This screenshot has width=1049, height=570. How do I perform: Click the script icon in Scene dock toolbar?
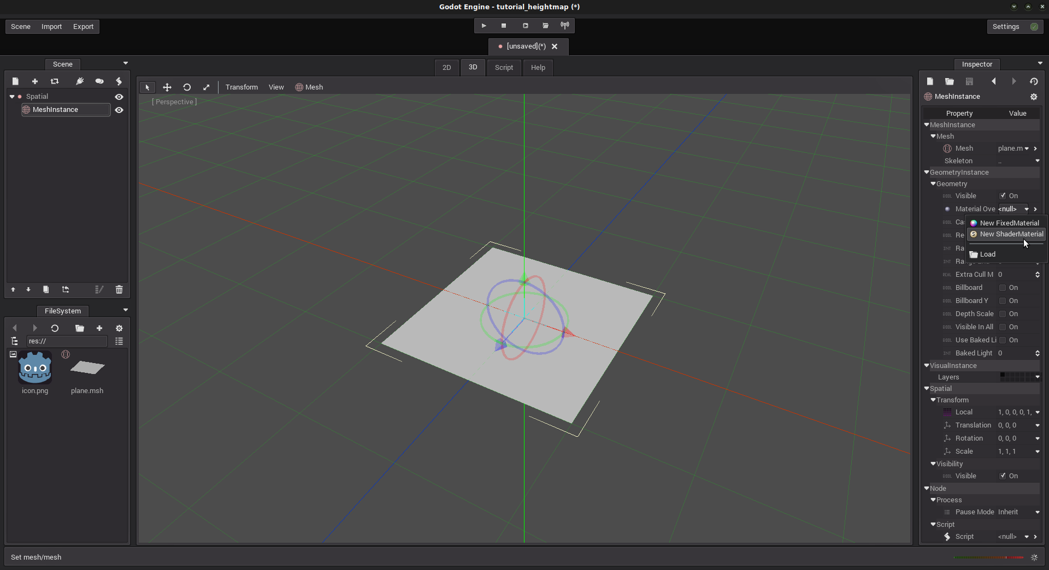(119, 81)
